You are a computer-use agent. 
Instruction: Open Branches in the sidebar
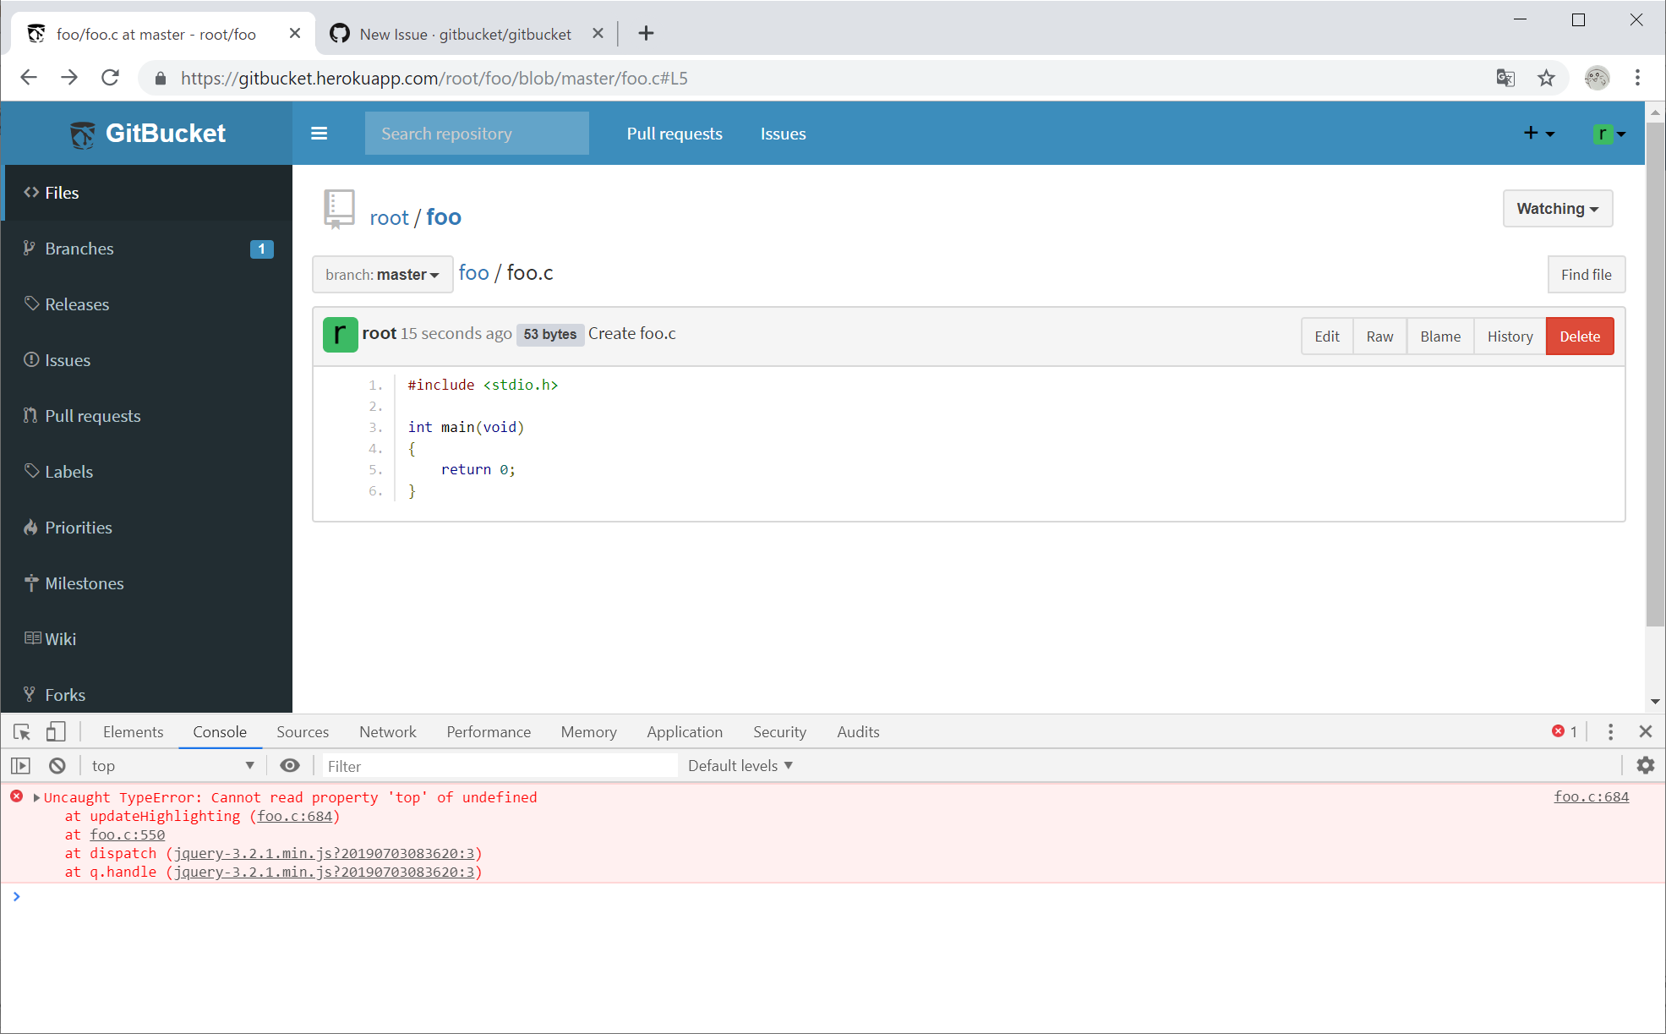(x=148, y=249)
